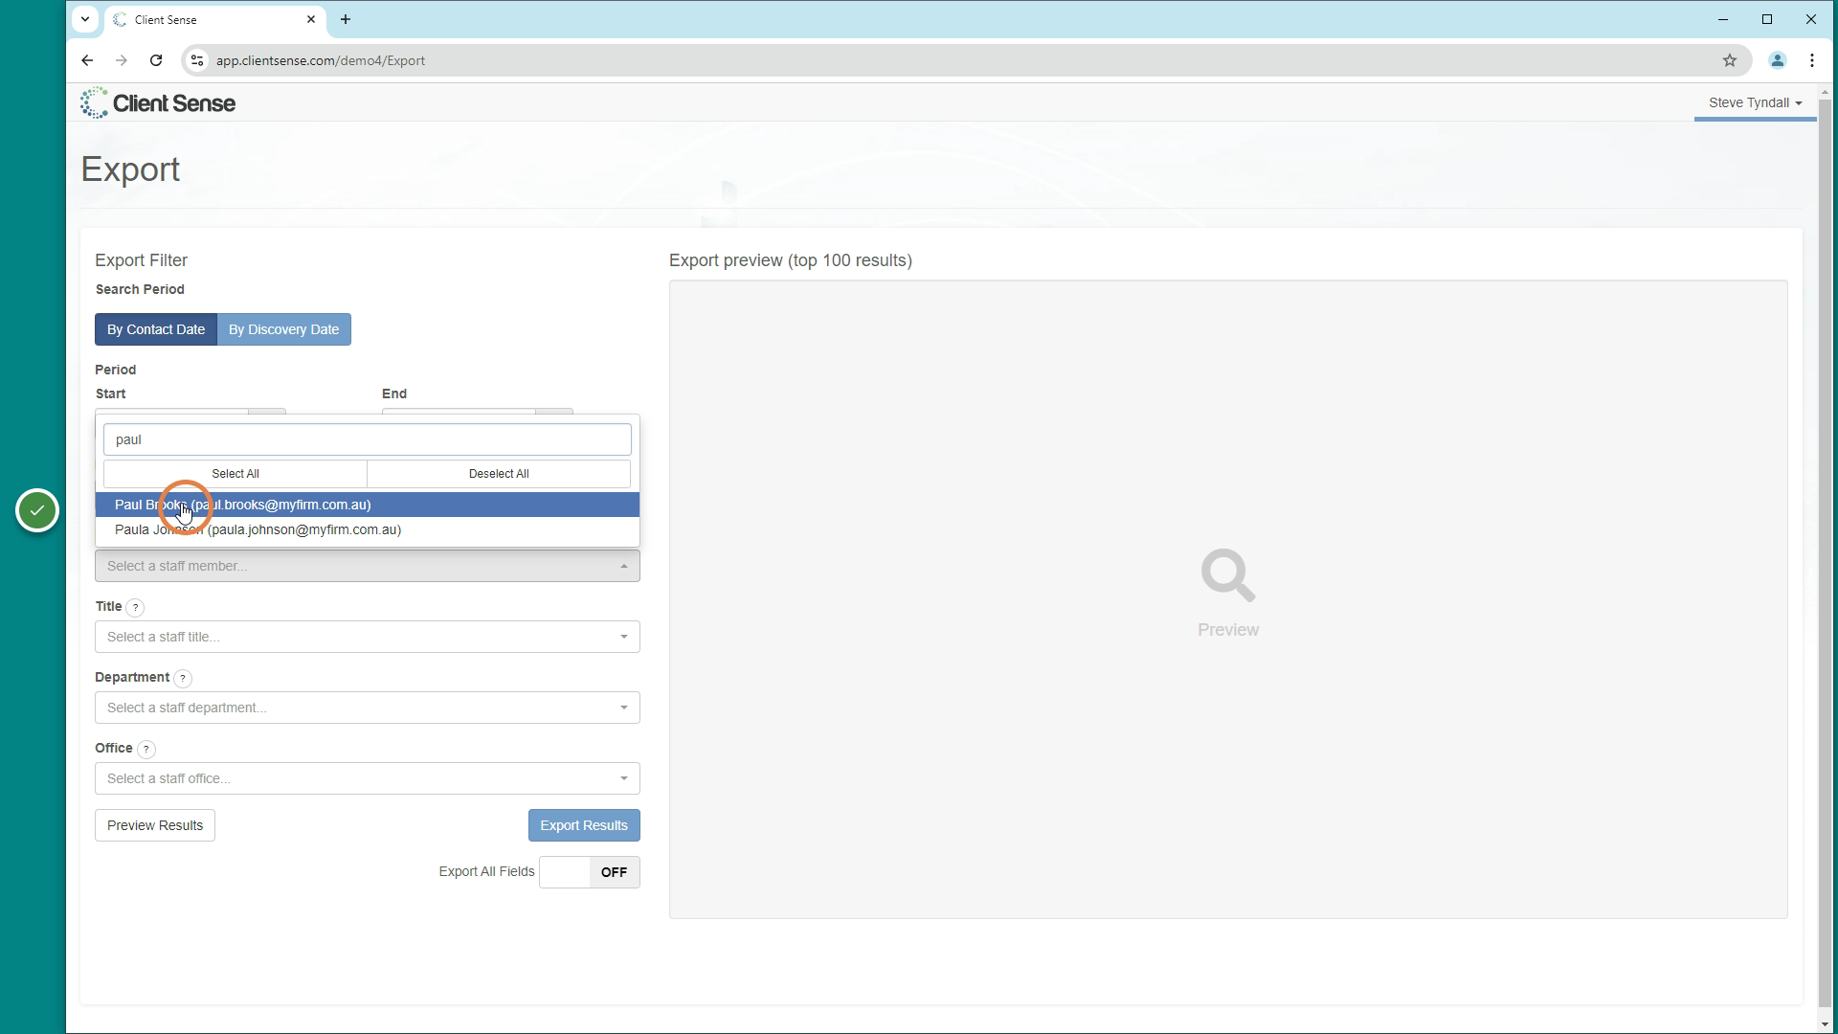This screenshot has width=1838, height=1034.
Task: Click Department help question mark icon
Action: (183, 678)
